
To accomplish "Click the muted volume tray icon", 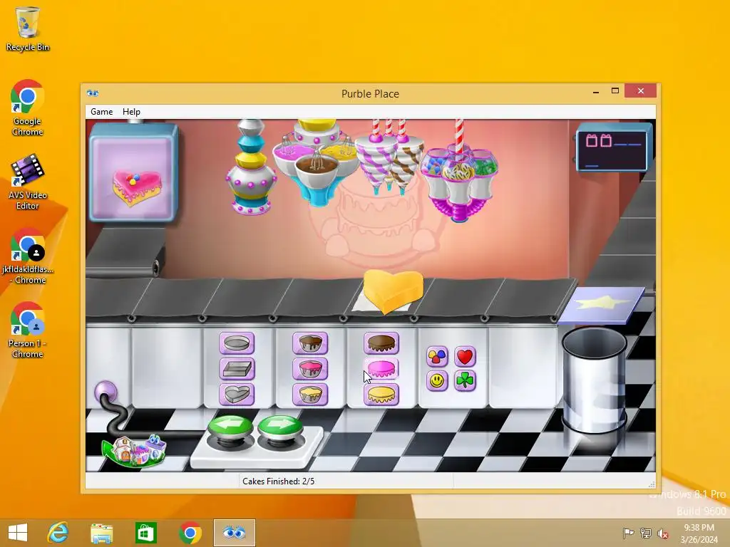I will (x=662, y=533).
